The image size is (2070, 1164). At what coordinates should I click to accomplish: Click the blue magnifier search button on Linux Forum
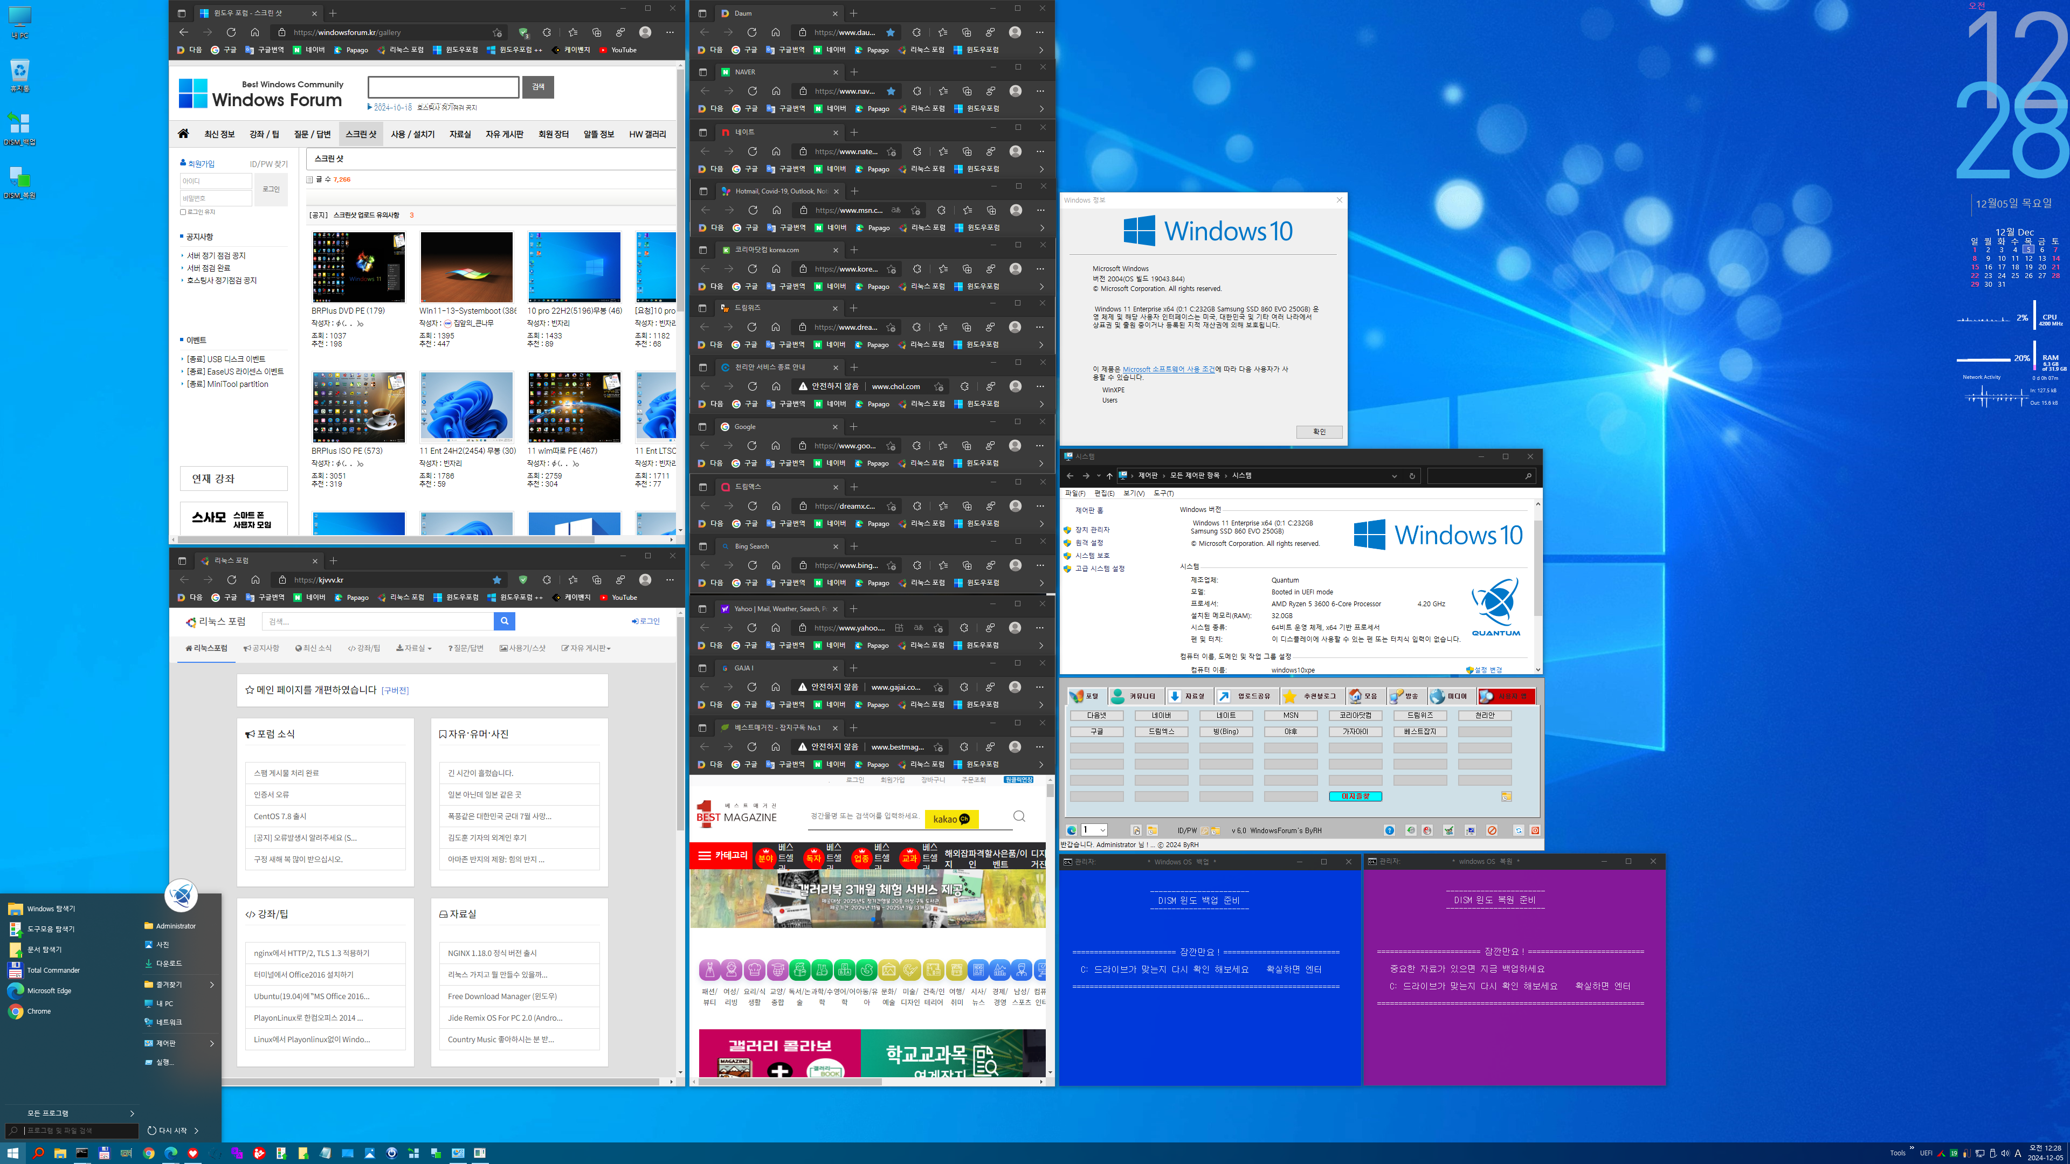point(504,621)
